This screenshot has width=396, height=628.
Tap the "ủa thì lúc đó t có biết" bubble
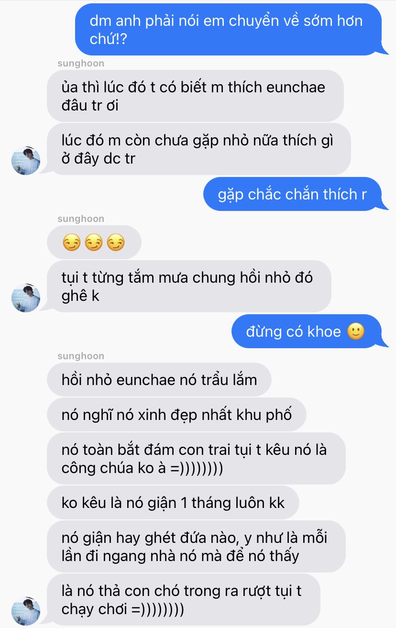pyautogui.click(x=195, y=96)
